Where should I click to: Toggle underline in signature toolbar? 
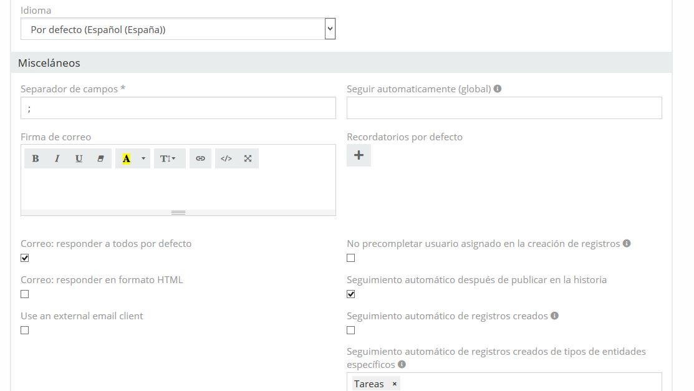point(79,158)
